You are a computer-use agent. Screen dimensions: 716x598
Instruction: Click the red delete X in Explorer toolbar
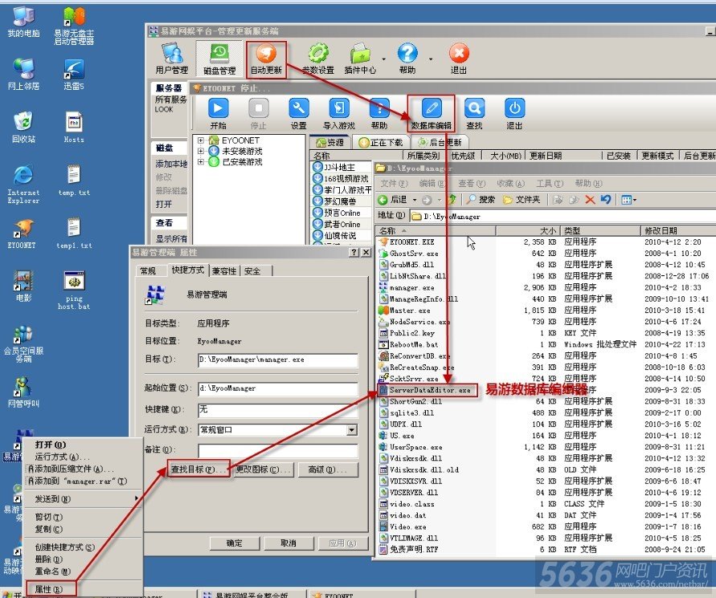pyautogui.click(x=590, y=200)
